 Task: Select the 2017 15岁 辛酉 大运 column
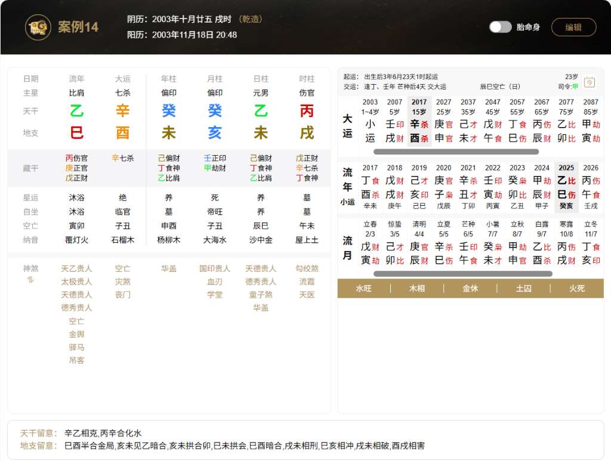coord(419,120)
